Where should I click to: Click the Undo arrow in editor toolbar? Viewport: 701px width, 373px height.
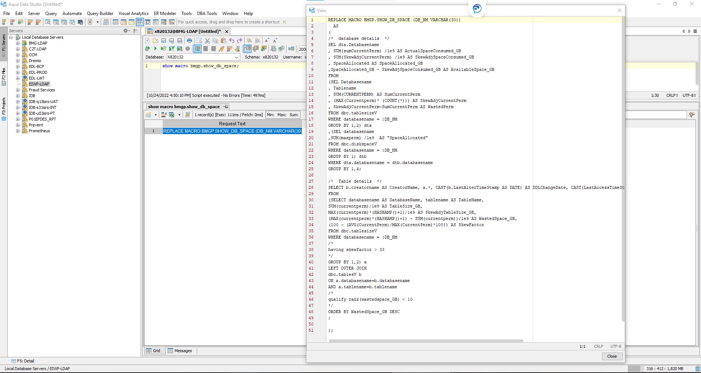tap(231, 41)
